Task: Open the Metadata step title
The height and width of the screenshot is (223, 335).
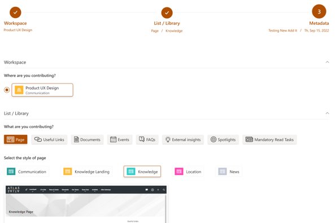Action: [x=319, y=23]
